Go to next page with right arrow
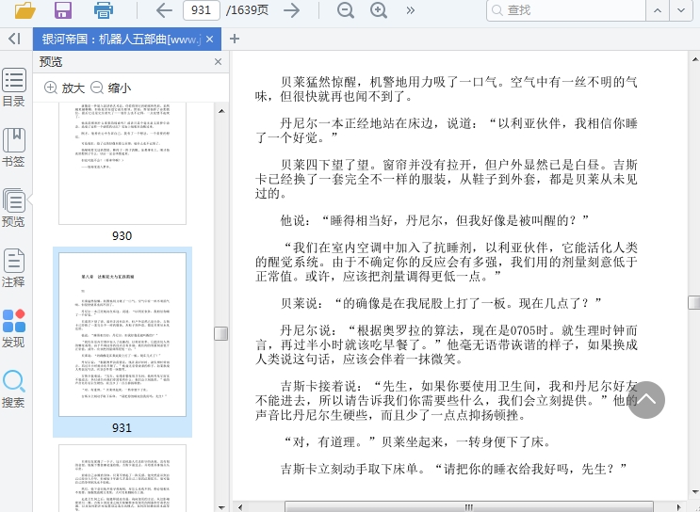This screenshot has width=700, height=512. (x=292, y=10)
